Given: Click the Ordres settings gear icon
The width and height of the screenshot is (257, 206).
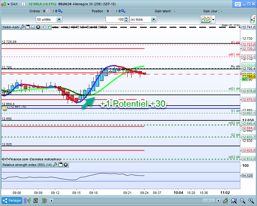Looking at the screenshot, I should coord(60,11).
